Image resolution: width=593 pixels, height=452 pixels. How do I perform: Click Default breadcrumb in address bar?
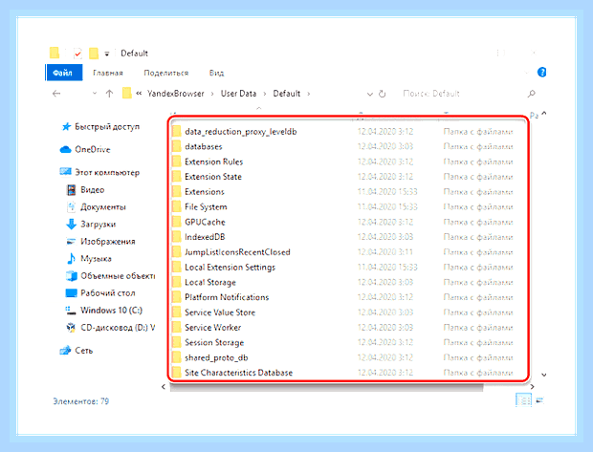[287, 94]
